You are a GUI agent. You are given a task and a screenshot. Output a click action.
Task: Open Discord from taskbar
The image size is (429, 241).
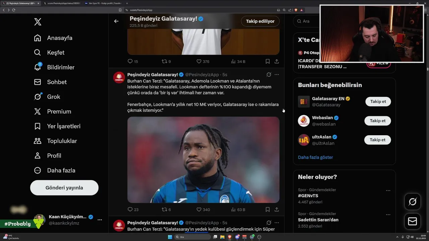237,237
